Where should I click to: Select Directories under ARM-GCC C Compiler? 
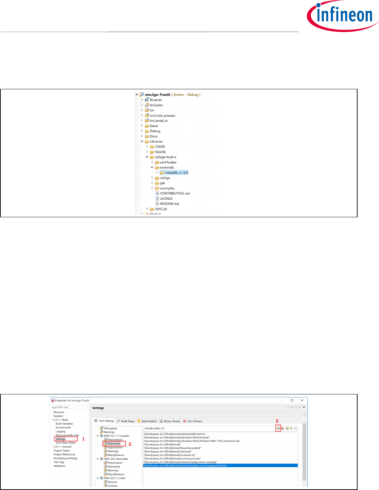[x=114, y=444]
